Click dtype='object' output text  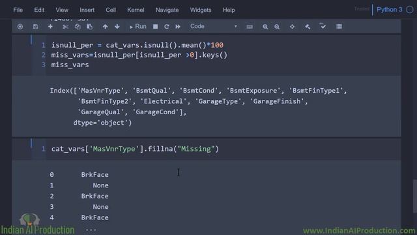point(102,123)
